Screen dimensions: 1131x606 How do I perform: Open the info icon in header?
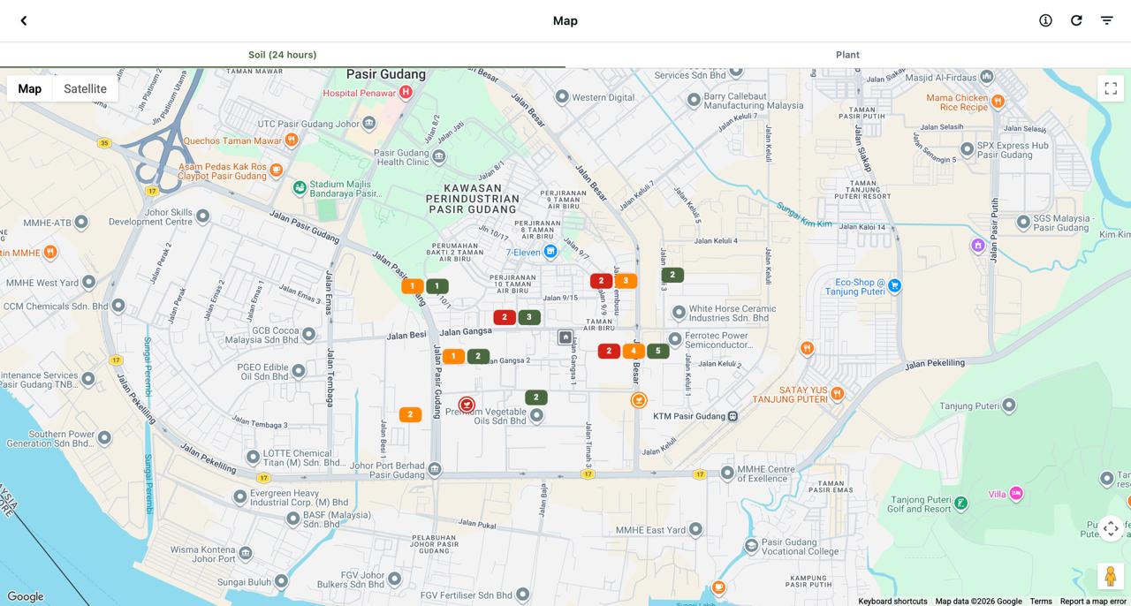(1045, 20)
